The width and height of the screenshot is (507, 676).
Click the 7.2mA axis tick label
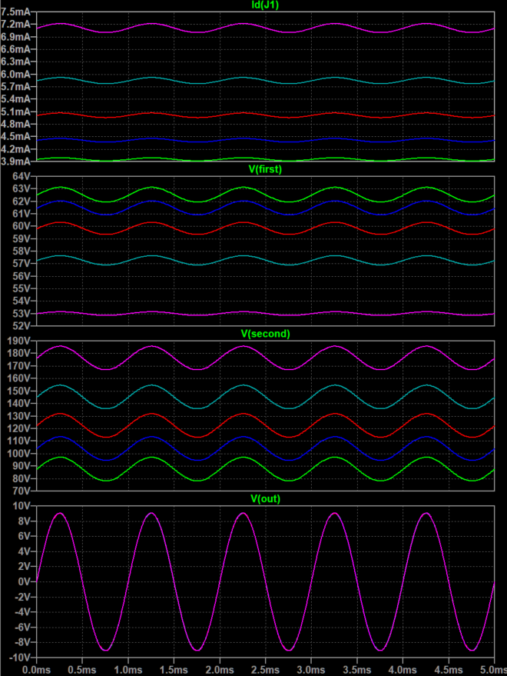(15, 24)
